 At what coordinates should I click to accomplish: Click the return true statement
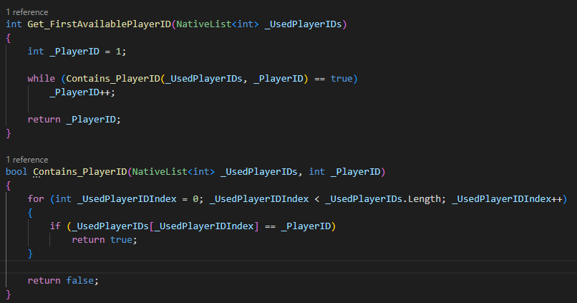[x=105, y=240]
